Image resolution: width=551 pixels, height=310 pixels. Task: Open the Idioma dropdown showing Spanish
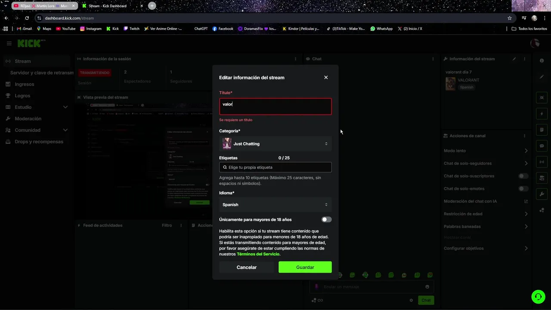tap(275, 205)
